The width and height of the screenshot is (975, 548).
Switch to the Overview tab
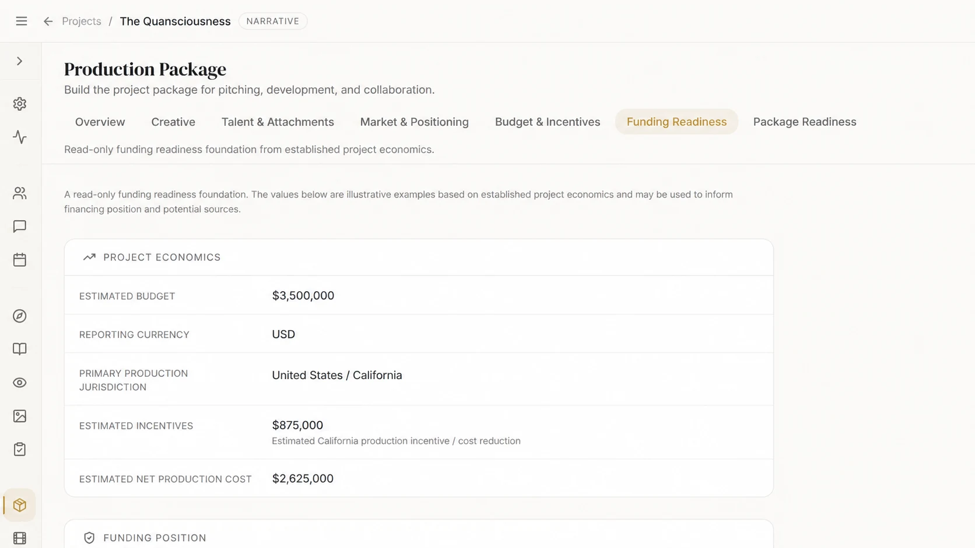(100, 122)
